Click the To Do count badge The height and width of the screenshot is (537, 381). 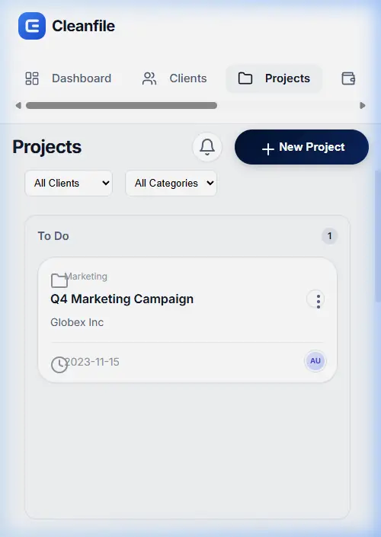330,236
